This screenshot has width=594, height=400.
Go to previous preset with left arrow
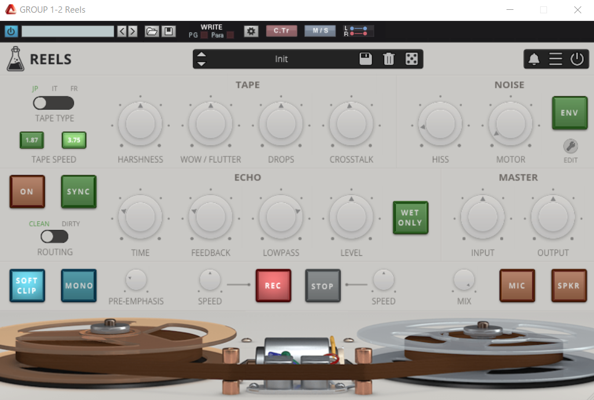click(x=122, y=31)
